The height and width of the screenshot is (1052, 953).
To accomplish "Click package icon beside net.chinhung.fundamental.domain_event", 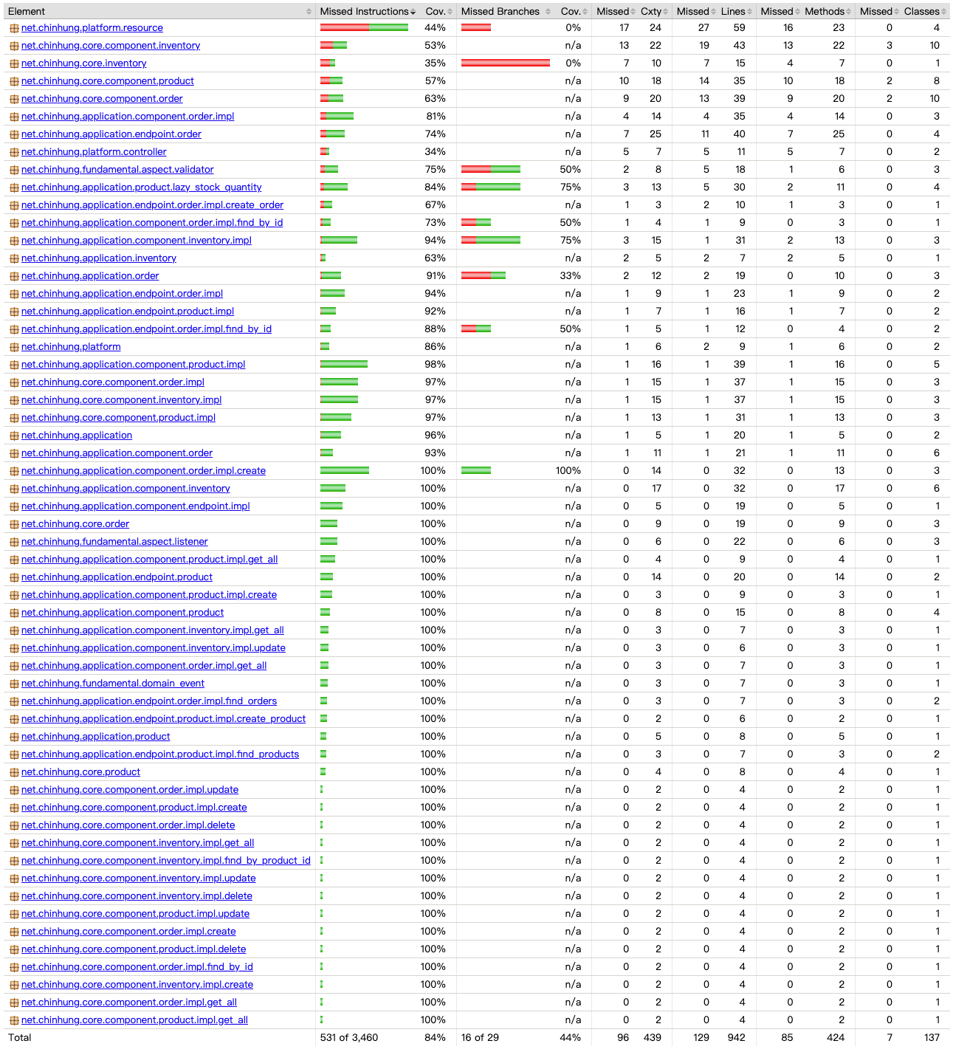I will click(x=14, y=684).
